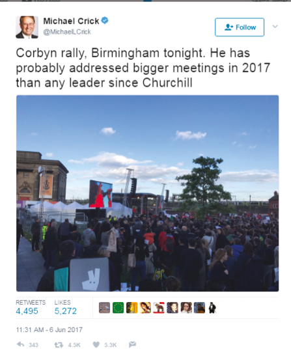Click the blue verified badge
This screenshot has width=291, height=356.
(x=105, y=20)
